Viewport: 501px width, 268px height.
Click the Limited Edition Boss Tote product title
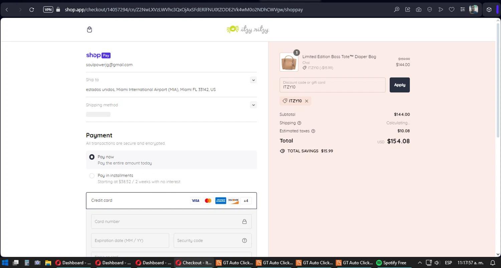[x=339, y=57]
